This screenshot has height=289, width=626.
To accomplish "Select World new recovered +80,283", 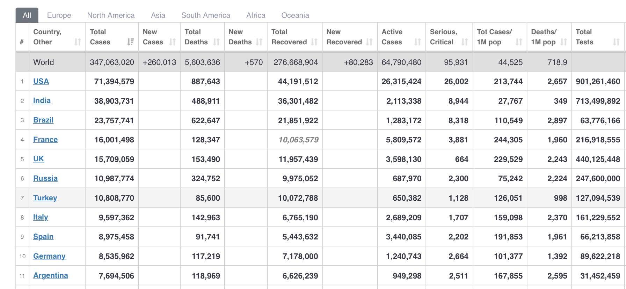I will point(358,62).
